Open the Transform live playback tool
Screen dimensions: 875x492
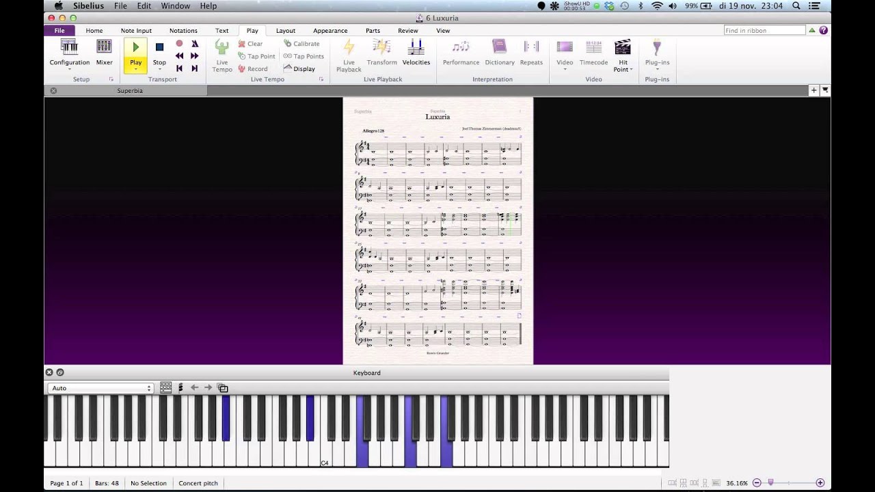click(x=381, y=53)
